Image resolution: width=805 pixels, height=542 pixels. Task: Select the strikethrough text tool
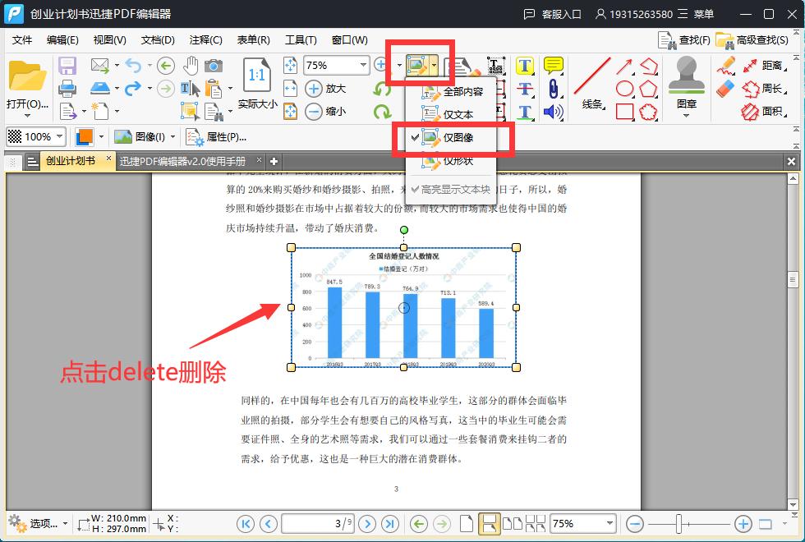[524, 88]
